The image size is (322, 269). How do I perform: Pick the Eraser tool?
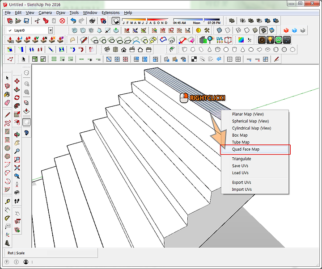(8, 102)
